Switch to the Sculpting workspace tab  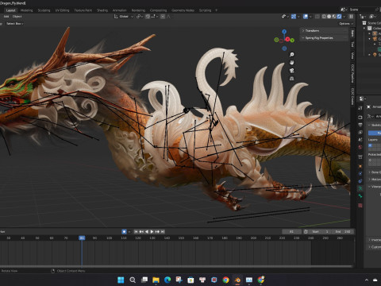(x=44, y=10)
